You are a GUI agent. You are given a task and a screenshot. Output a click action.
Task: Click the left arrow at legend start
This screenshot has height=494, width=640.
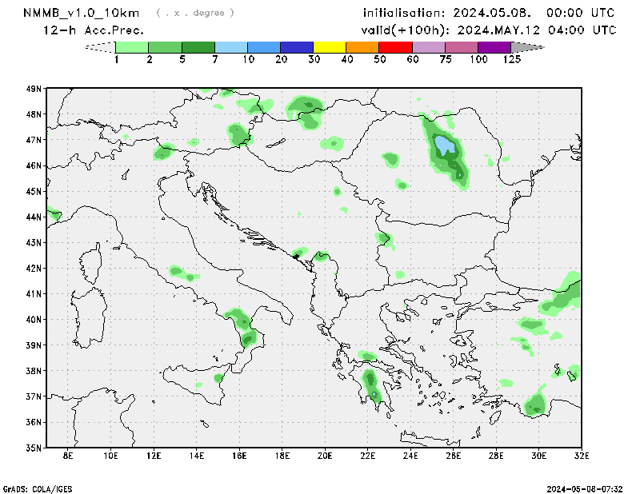[99, 47]
